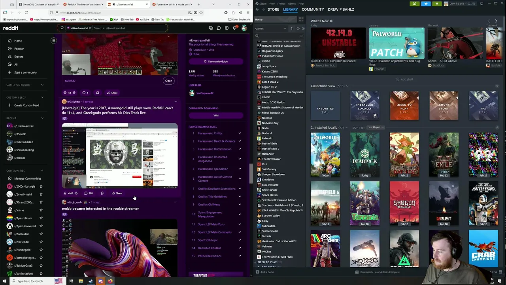Favorite r/2meirl4meirl with star
The width and height of the screenshot is (506, 285).
[41, 194]
